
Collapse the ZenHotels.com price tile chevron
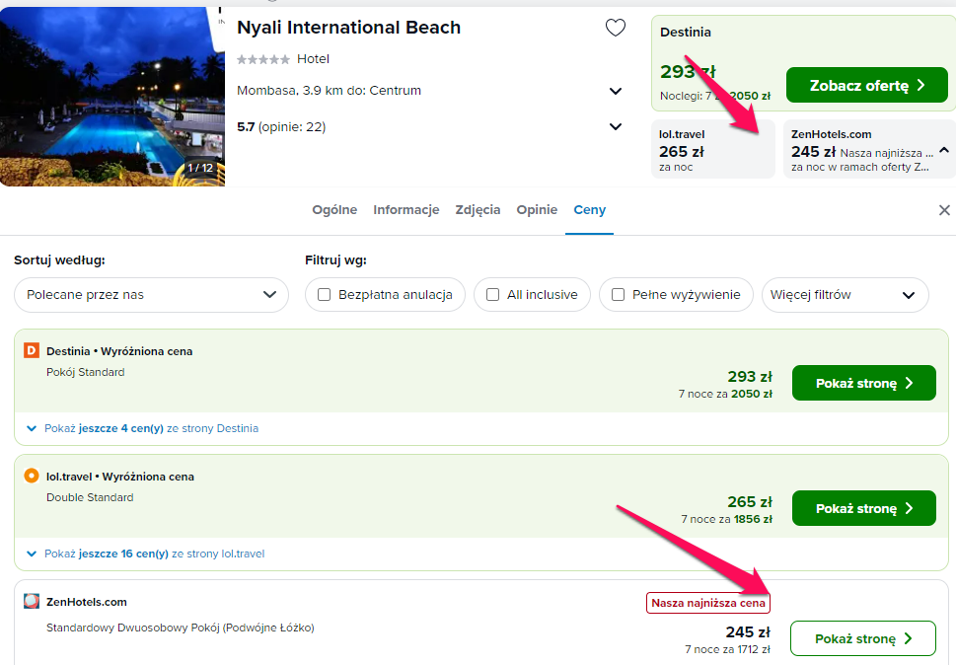[x=944, y=150]
